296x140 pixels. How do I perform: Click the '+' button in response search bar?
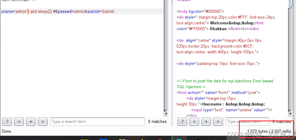pyautogui.click(x=206, y=121)
